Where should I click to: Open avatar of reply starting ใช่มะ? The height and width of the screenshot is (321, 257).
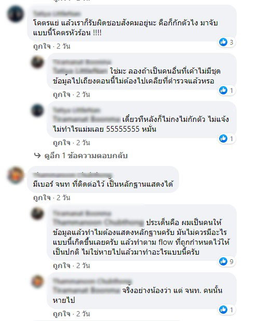[37, 62]
